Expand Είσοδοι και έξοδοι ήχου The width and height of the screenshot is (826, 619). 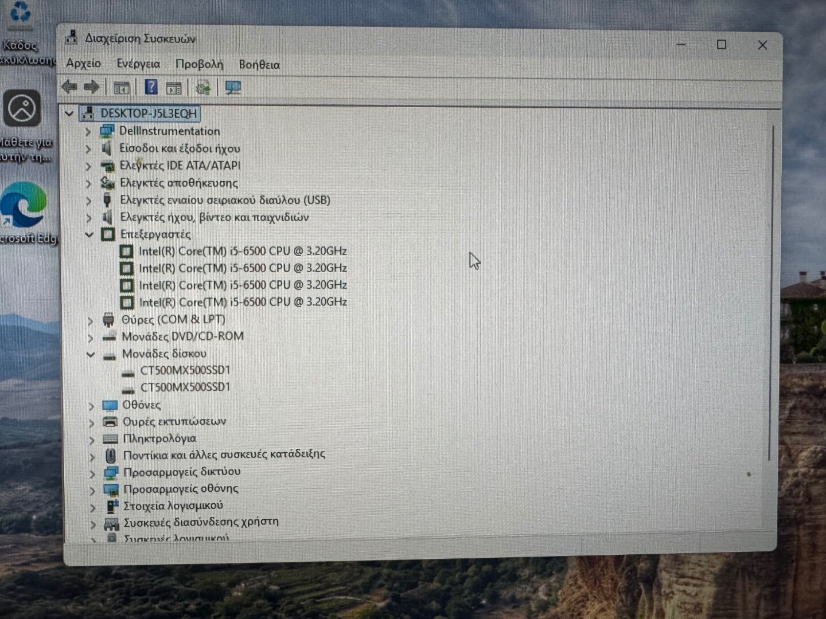pyautogui.click(x=88, y=148)
